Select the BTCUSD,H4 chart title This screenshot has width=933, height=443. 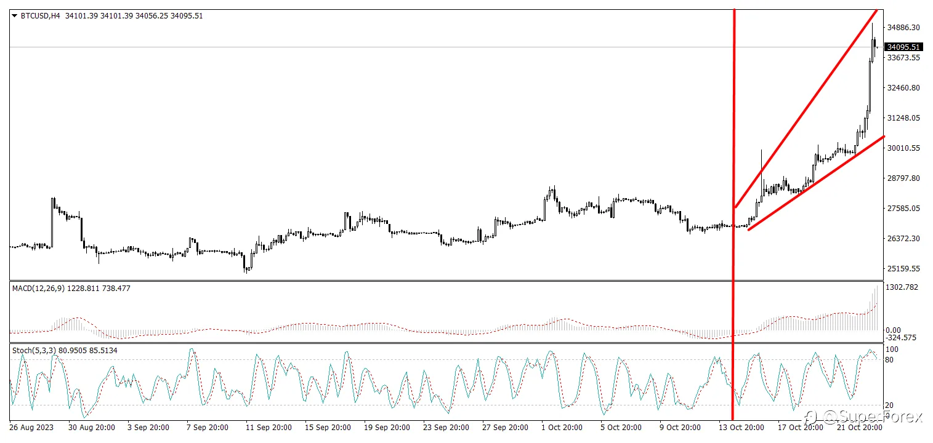(40, 16)
